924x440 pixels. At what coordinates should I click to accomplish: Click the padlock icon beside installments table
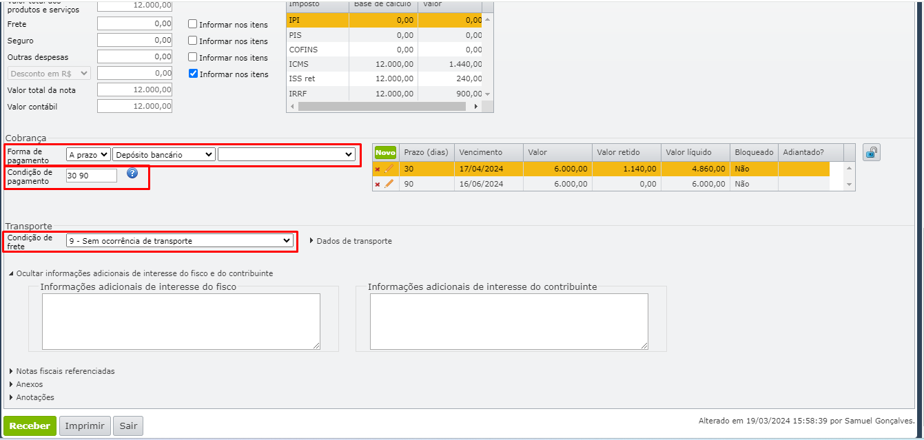pyautogui.click(x=872, y=152)
